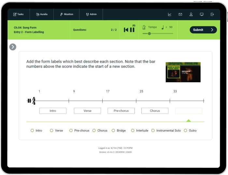The height and width of the screenshot is (175, 228).
Task: Click the Sam & Dave album thumbnail
Action: pos(183,72)
